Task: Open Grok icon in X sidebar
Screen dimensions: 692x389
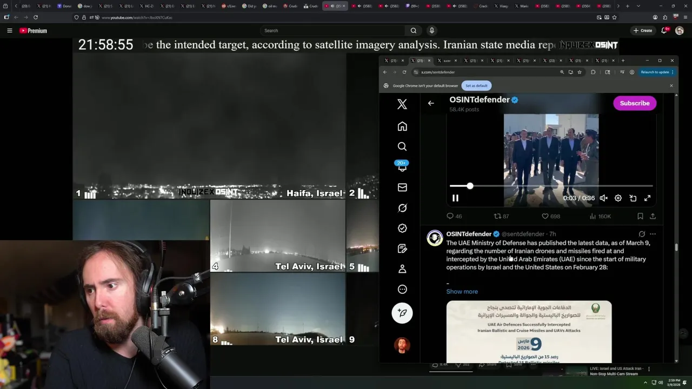Action: (x=402, y=208)
